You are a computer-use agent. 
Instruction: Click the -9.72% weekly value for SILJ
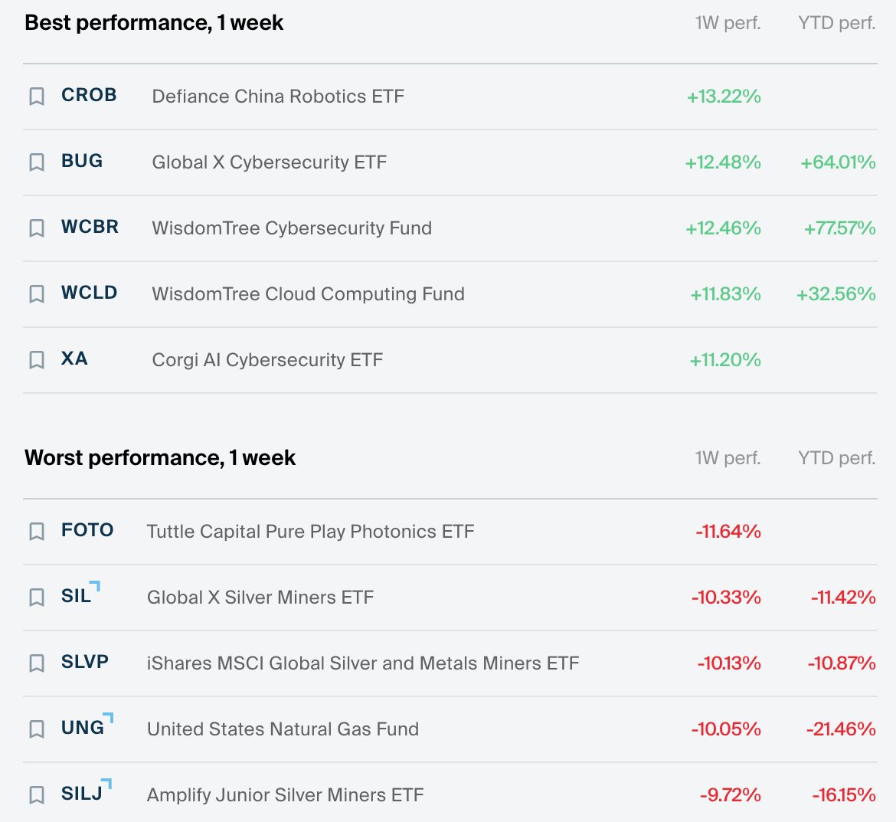tap(731, 794)
